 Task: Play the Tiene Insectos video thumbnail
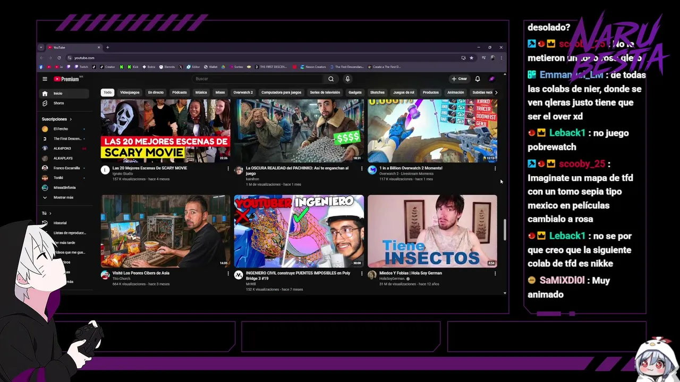(432, 231)
